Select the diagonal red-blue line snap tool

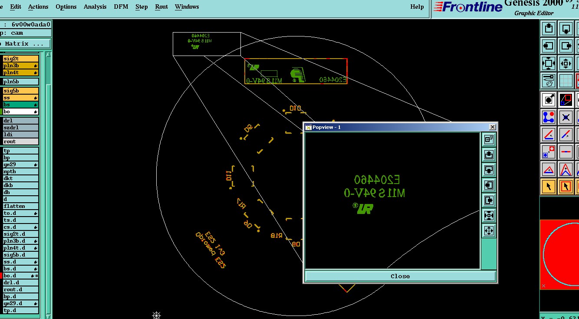[566, 135]
